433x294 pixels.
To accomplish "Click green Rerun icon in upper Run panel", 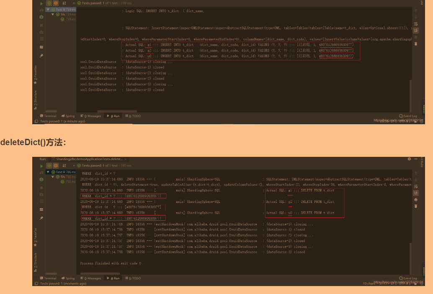I will click(x=41, y=4).
